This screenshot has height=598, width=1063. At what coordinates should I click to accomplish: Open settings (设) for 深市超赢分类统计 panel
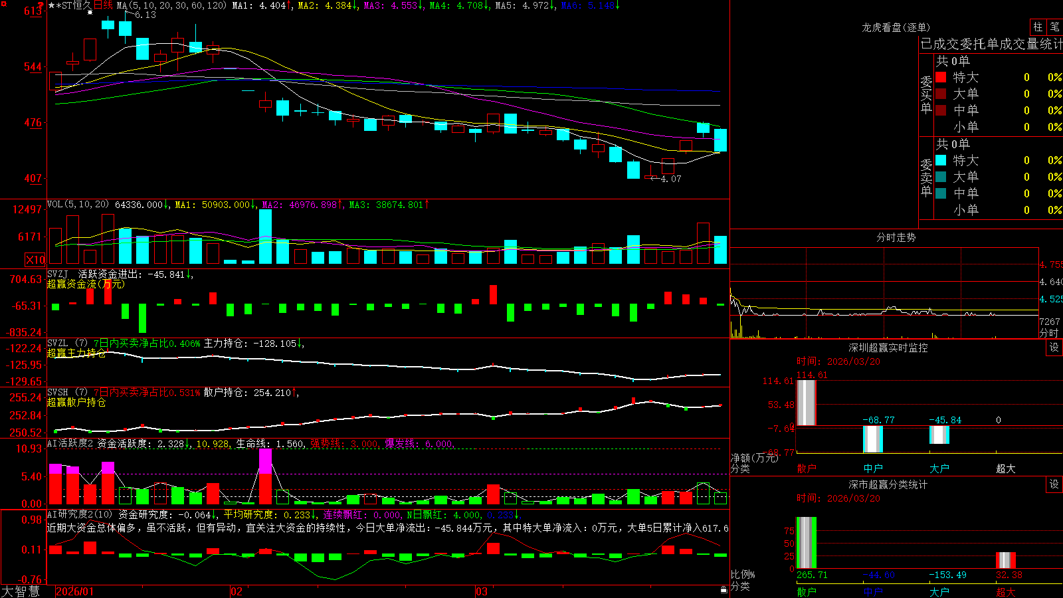[x=1054, y=484]
